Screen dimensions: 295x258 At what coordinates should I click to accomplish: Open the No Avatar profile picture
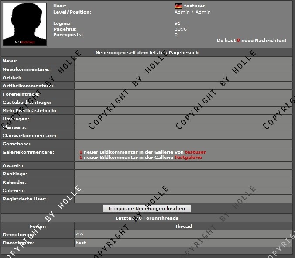pyautogui.click(x=25, y=24)
